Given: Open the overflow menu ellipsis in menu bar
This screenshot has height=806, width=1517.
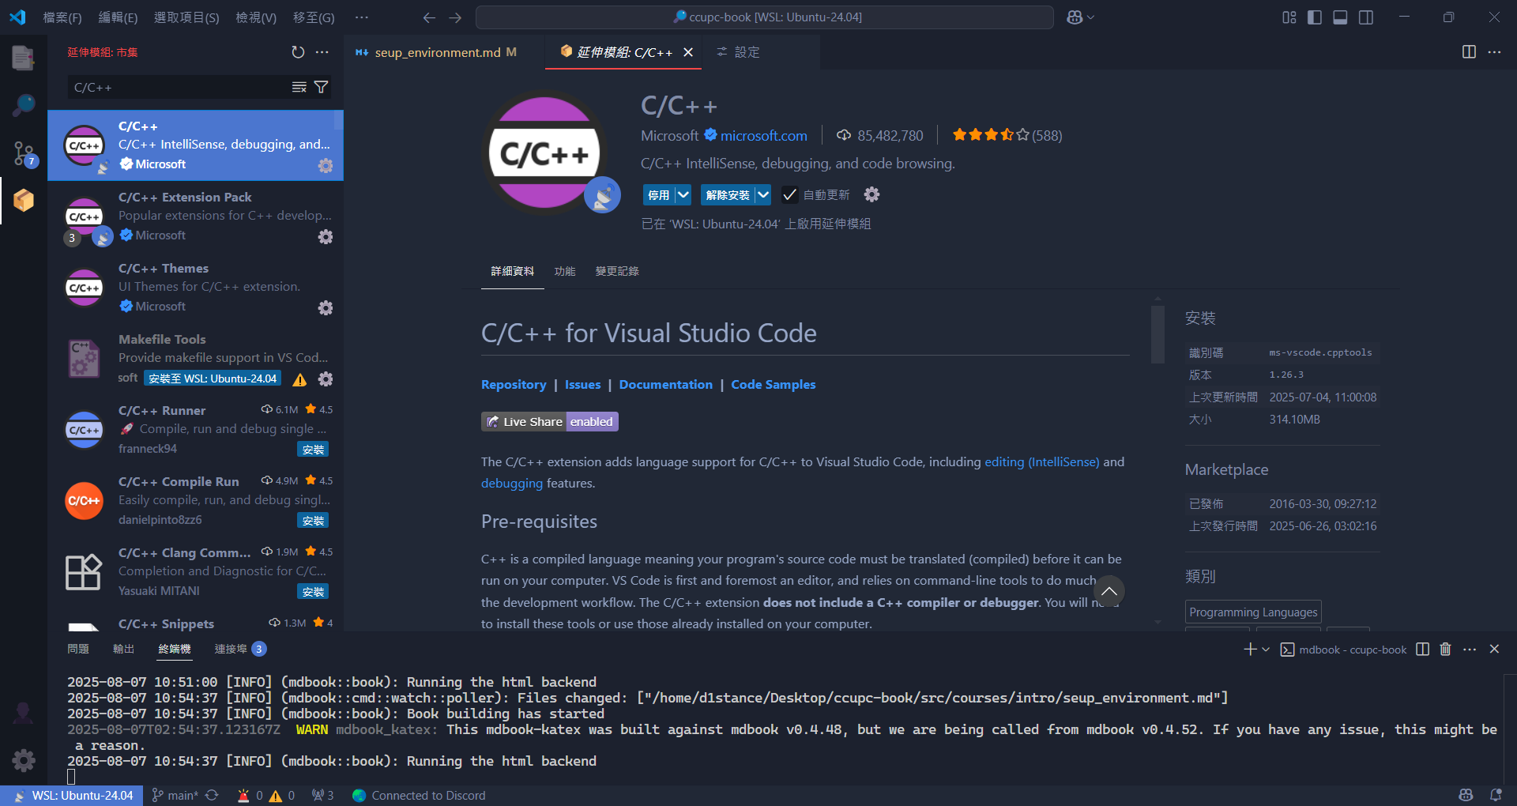Looking at the screenshot, I should coord(361,17).
